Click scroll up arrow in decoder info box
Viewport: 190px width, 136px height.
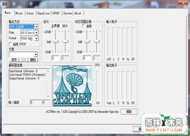(48, 71)
